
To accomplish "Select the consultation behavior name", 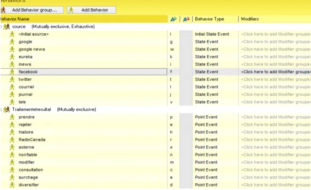I will click(31, 170).
